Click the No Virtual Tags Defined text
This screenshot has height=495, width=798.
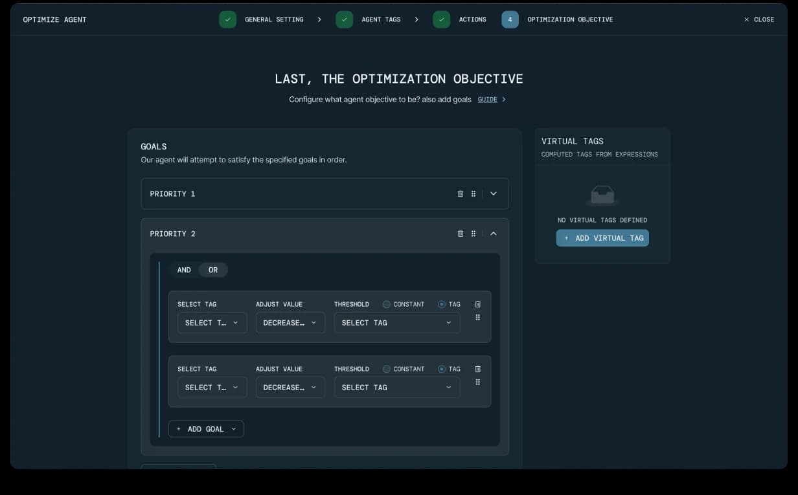coord(602,220)
